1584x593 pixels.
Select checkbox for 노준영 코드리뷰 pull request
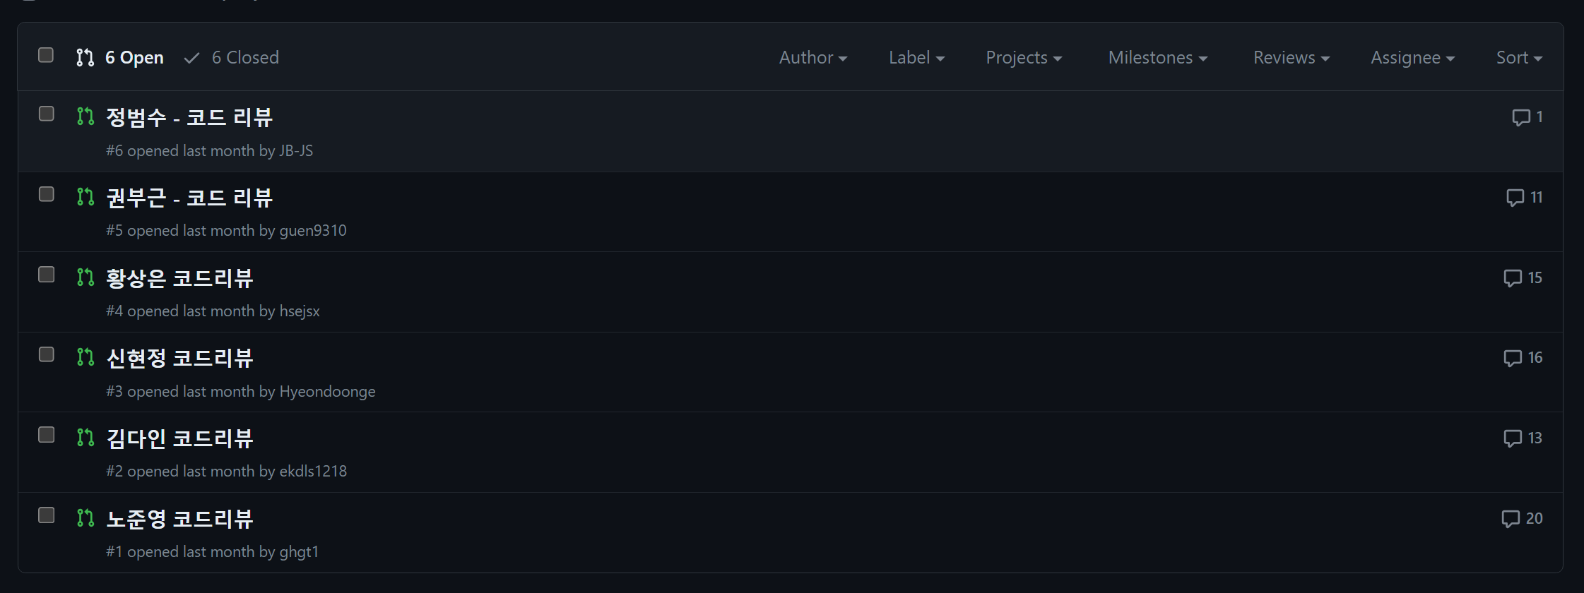[x=46, y=515]
